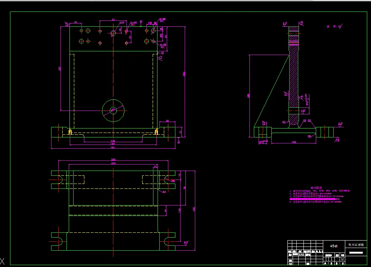Click the "常州工学院" title block text
371x267 pixels.
(x=356, y=245)
